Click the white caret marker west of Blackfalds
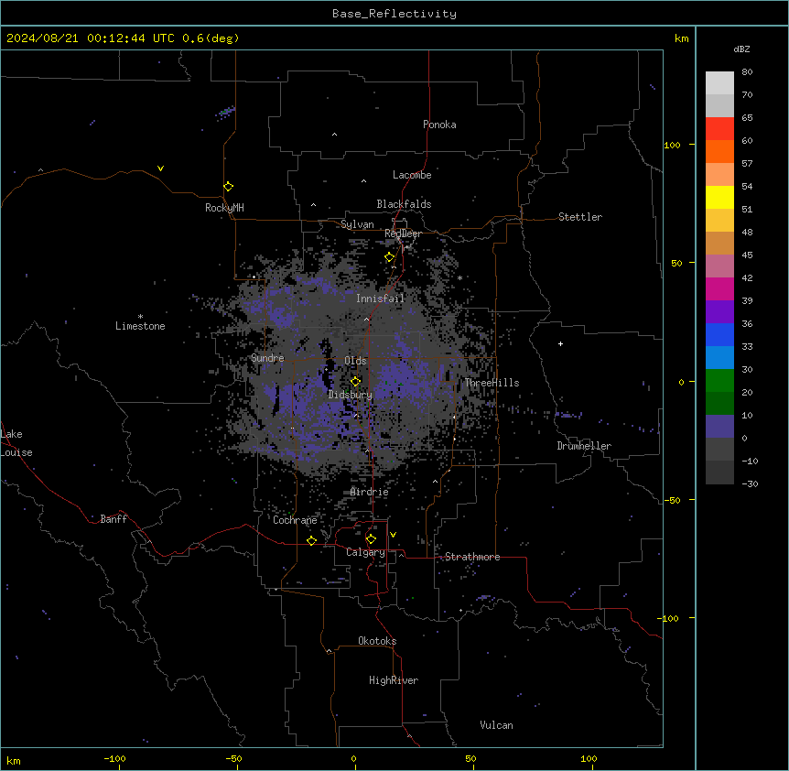This screenshot has width=789, height=771. click(313, 205)
